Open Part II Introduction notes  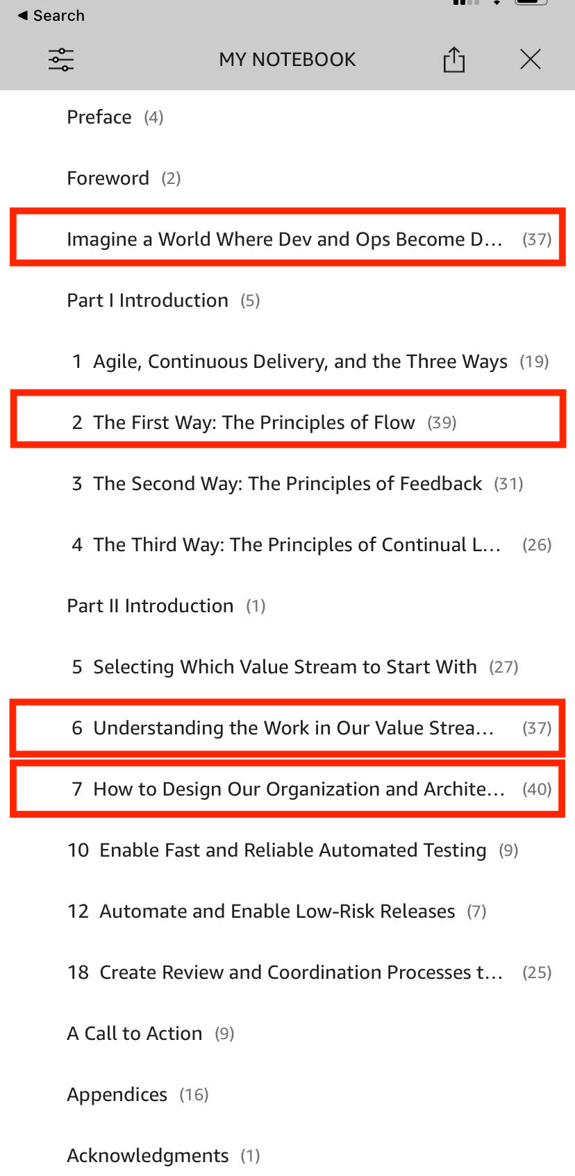tap(150, 606)
